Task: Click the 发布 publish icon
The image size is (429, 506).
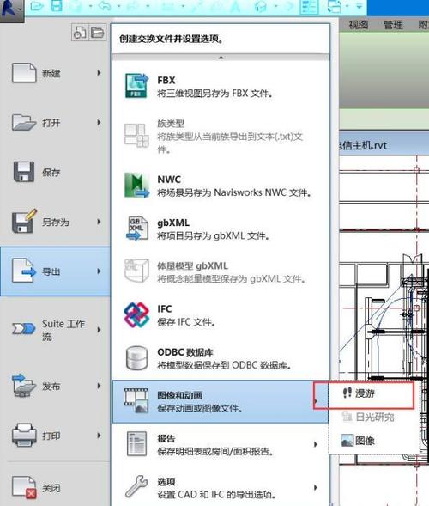Action: point(23,386)
